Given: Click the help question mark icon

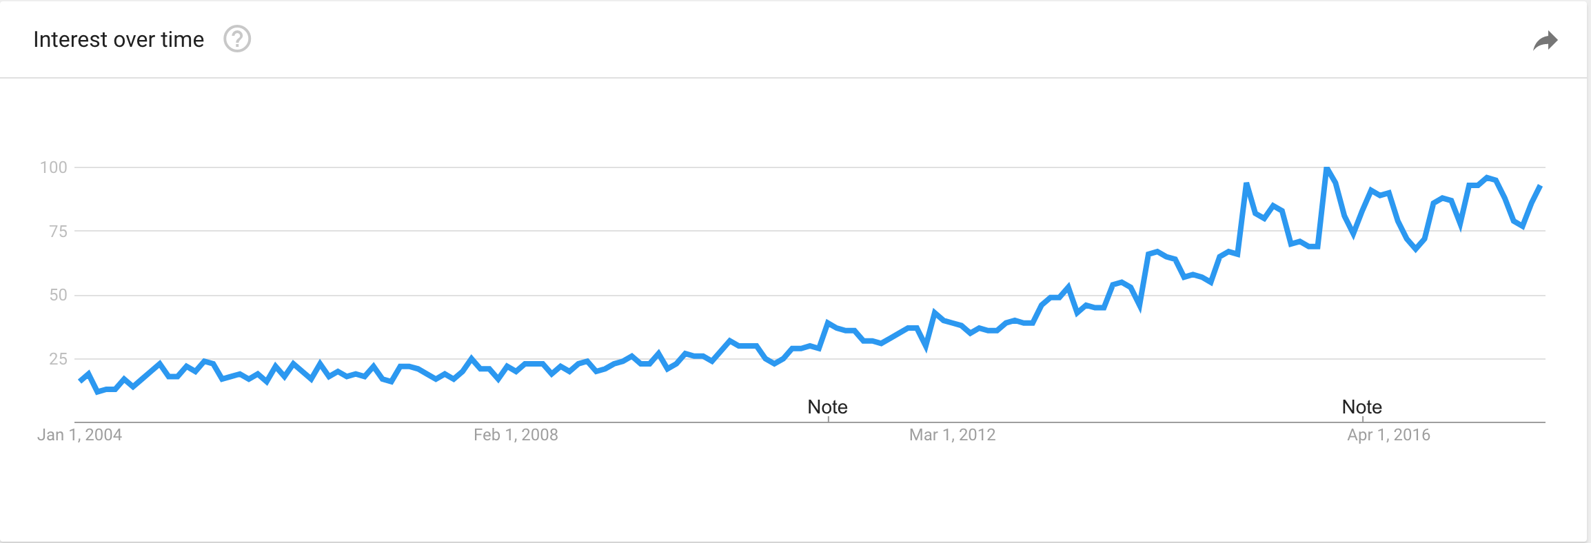Looking at the screenshot, I should [x=237, y=39].
